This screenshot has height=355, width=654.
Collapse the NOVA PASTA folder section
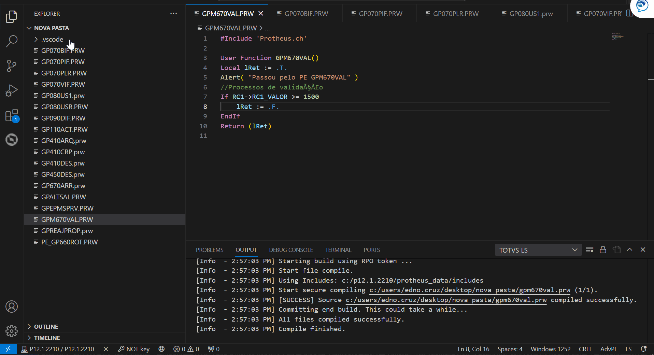(x=51, y=28)
